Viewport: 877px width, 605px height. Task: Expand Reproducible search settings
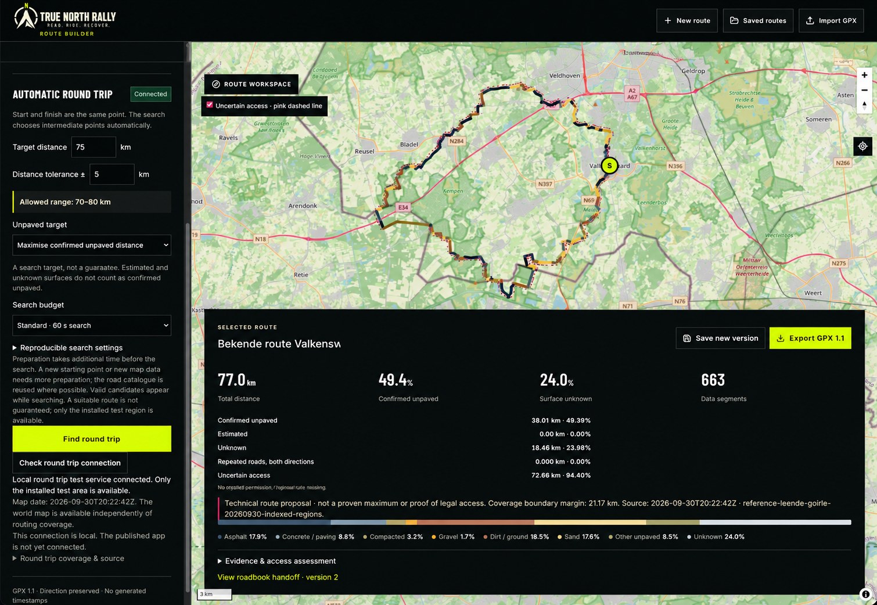67,347
